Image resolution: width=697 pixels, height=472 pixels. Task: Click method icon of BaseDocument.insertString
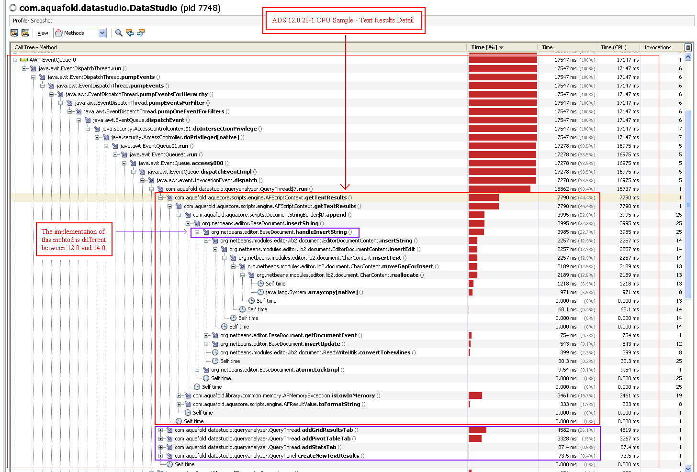(x=197, y=223)
